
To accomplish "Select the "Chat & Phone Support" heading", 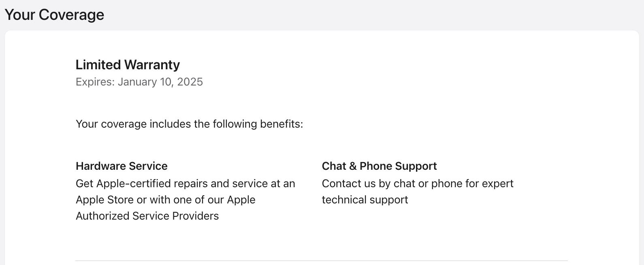I will tap(379, 166).
